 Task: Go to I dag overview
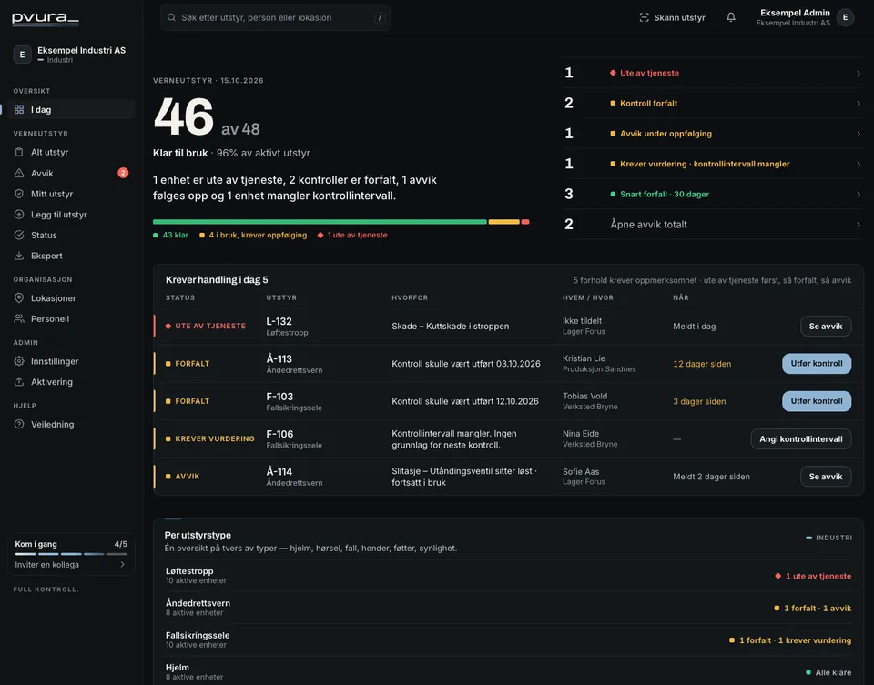(x=71, y=110)
